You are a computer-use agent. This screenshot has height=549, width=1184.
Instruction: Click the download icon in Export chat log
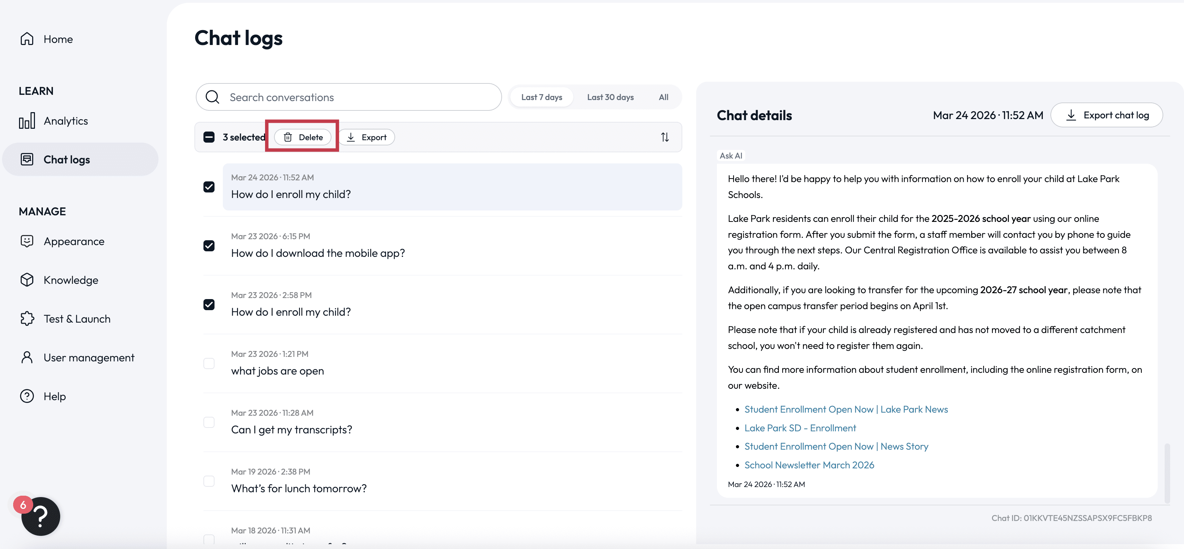pyautogui.click(x=1071, y=115)
